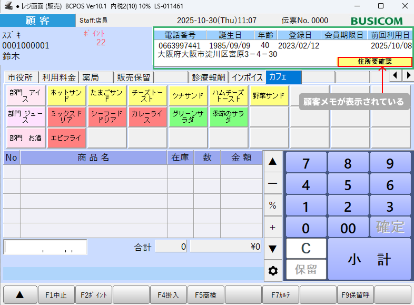Click the F1中止 cancel button

click(x=56, y=295)
